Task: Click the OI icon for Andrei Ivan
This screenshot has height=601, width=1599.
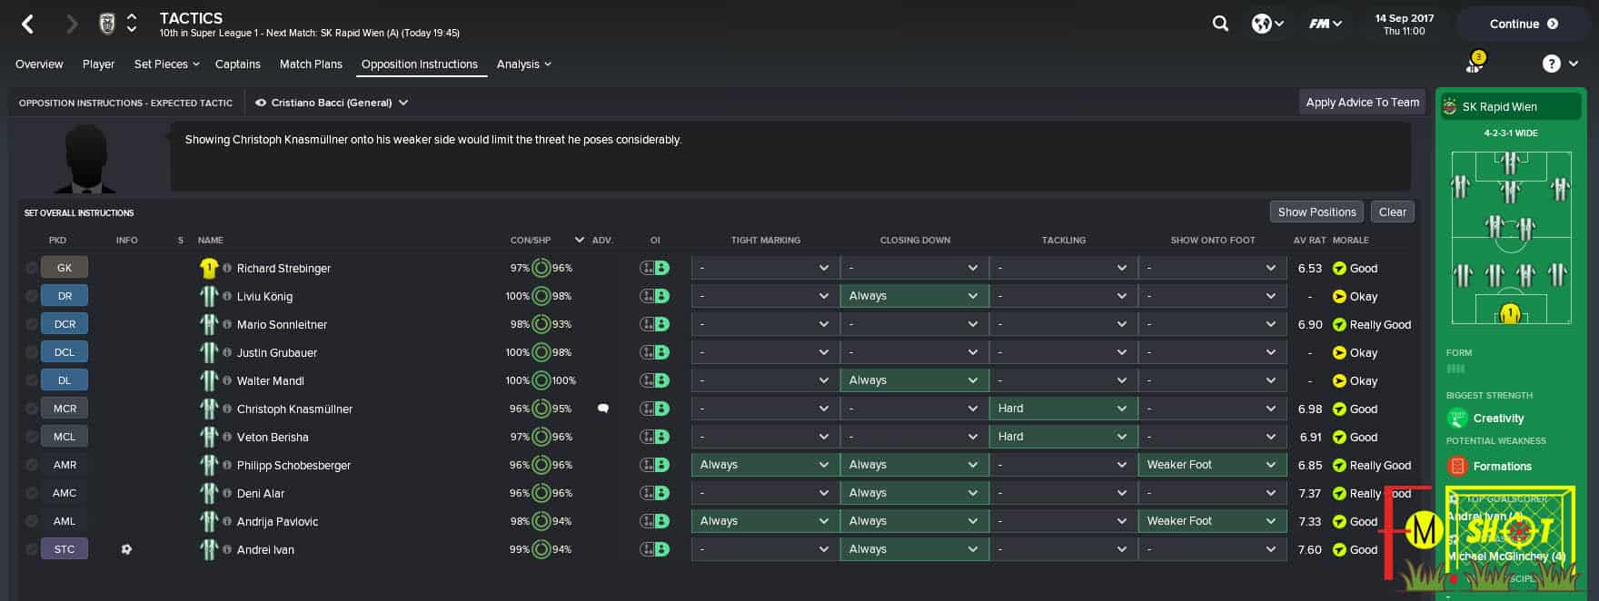Action: coord(654,549)
